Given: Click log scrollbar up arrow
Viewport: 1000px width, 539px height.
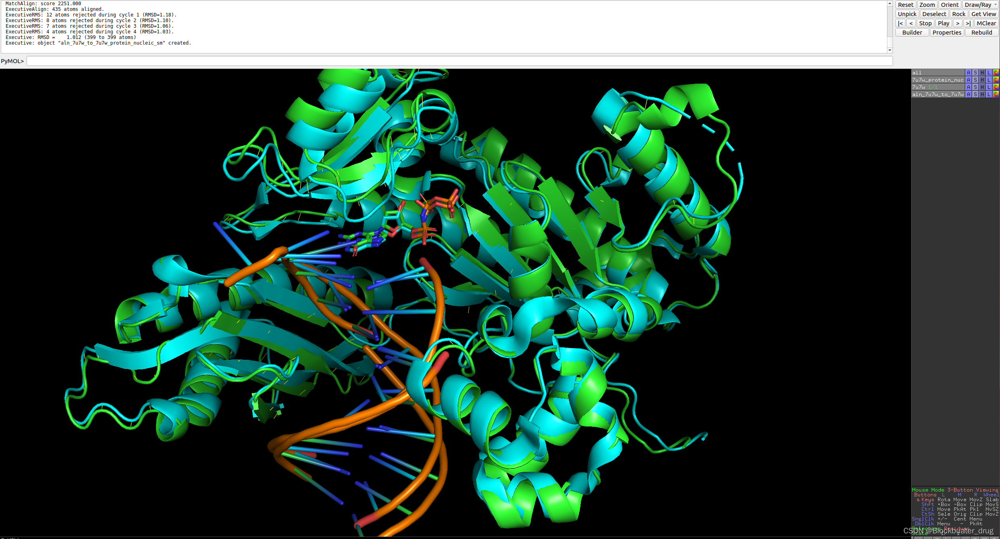Looking at the screenshot, I should coord(890,4).
